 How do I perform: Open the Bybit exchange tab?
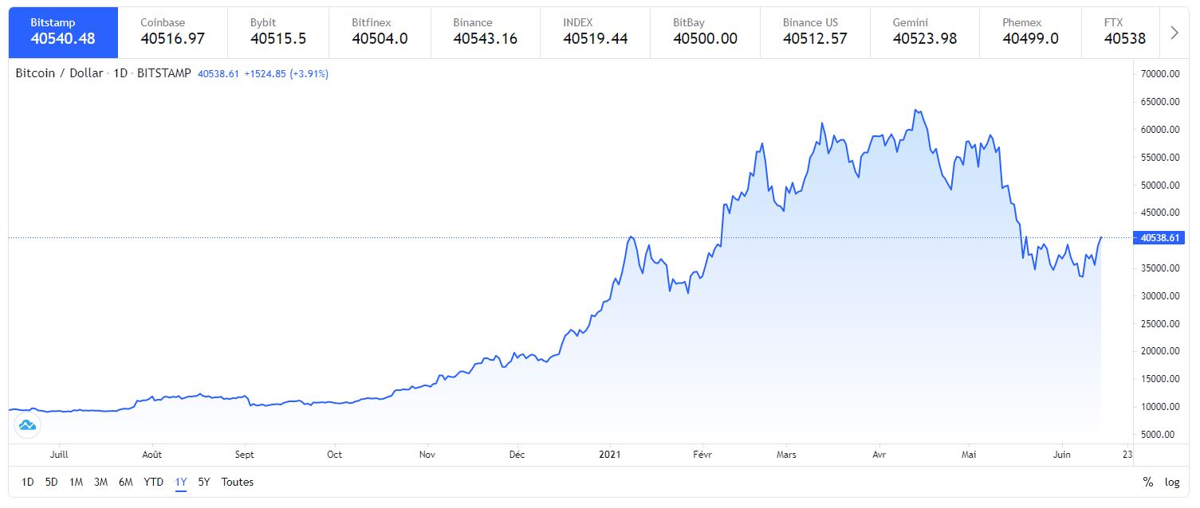(x=281, y=32)
